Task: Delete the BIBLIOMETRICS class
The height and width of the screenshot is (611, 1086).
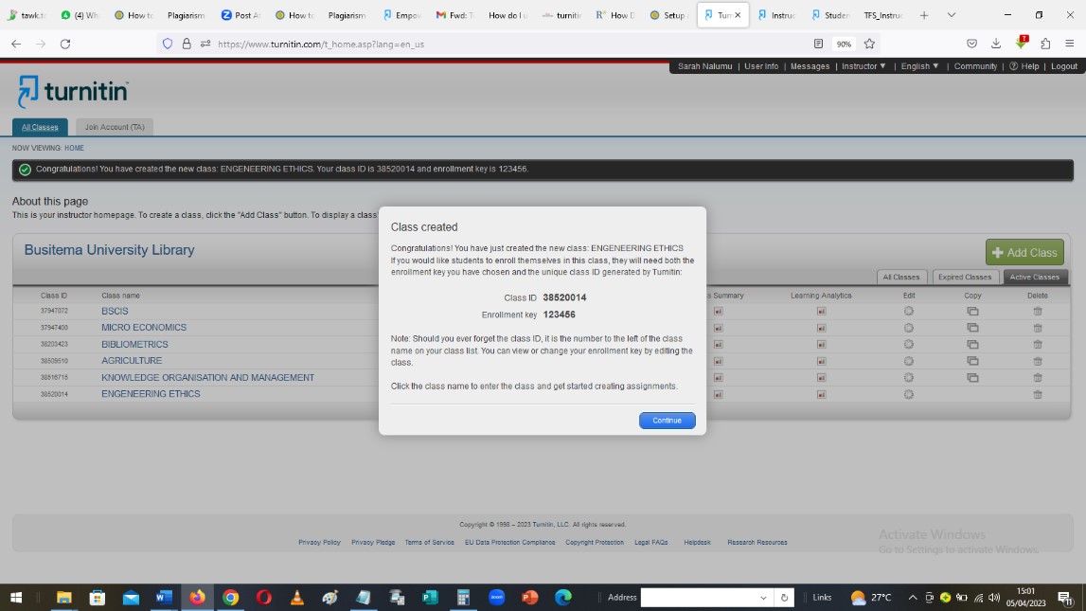Action: pos(1038,344)
